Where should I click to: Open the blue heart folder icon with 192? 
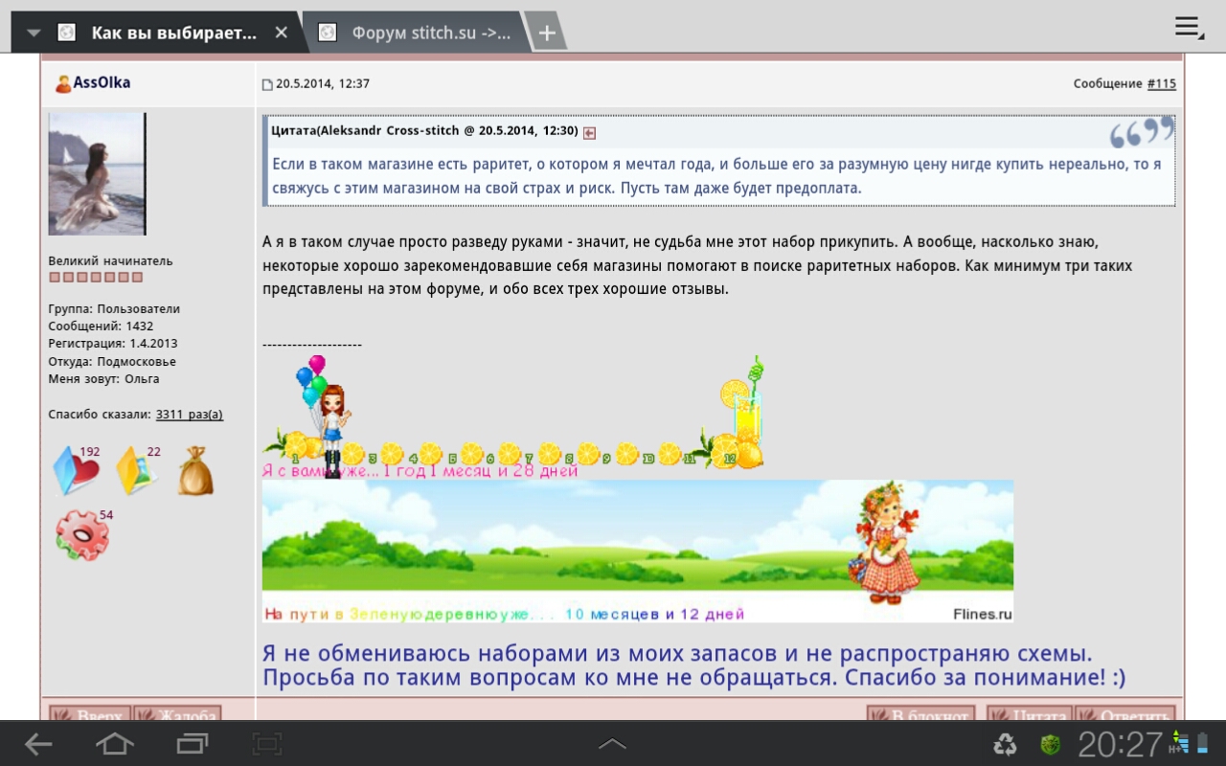tap(77, 470)
